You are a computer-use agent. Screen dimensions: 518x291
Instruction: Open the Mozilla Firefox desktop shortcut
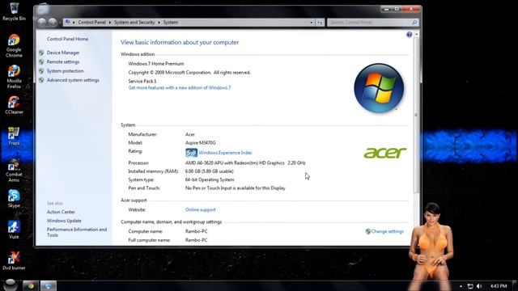[14, 77]
